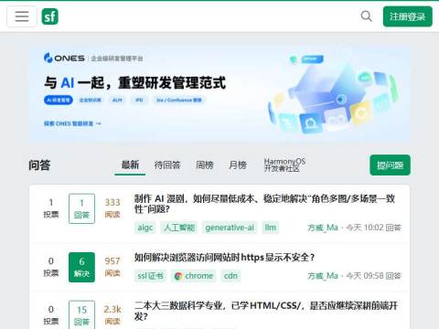Click the 1 投票 vote count
Image resolution: width=439 pixels, height=329 pixels.
click(51, 208)
